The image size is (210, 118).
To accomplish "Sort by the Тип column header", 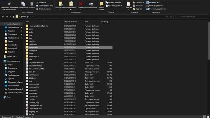I will point(93,22).
